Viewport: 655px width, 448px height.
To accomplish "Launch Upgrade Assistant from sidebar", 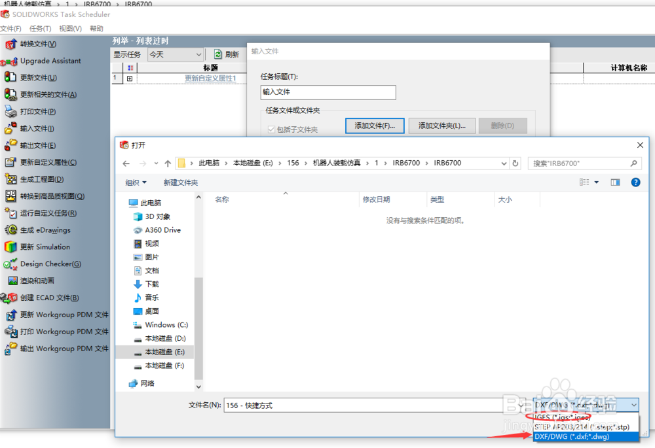I will coord(50,61).
